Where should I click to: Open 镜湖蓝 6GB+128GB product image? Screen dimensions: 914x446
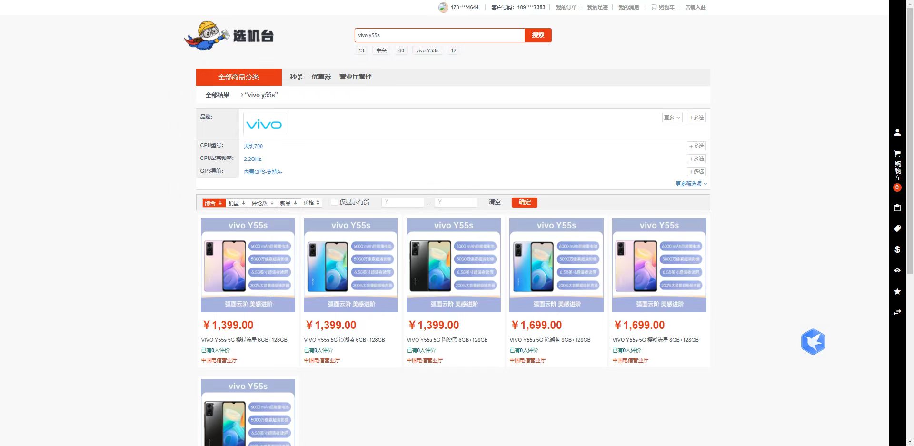pyautogui.click(x=351, y=265)
